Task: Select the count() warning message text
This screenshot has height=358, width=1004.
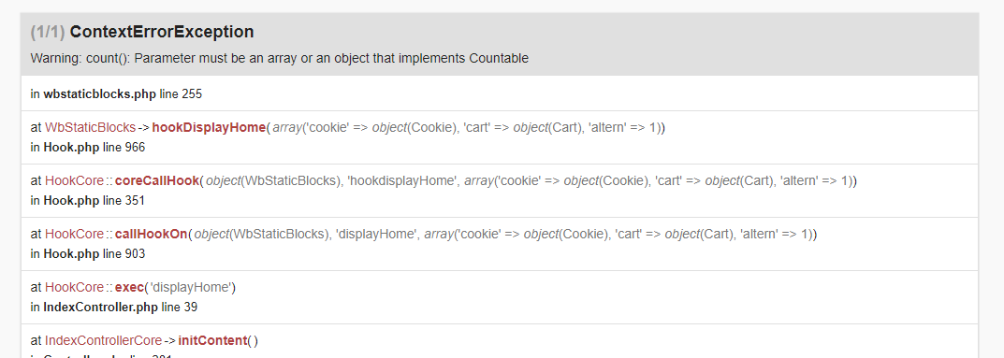Action: 279,58
